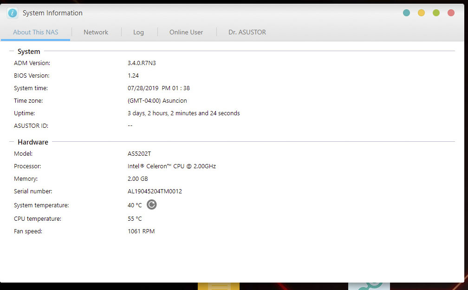The image size is (468, 290).
Task: Click the ADM Version label
Action: 32,63
